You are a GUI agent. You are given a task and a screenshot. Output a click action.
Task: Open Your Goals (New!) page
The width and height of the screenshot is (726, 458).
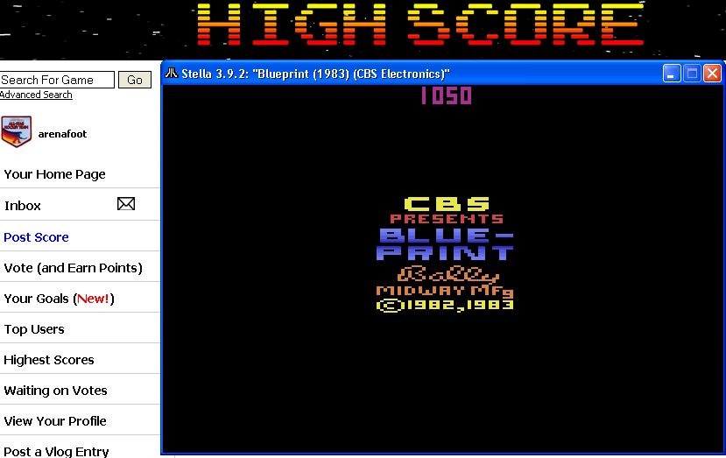coord(59,299)
